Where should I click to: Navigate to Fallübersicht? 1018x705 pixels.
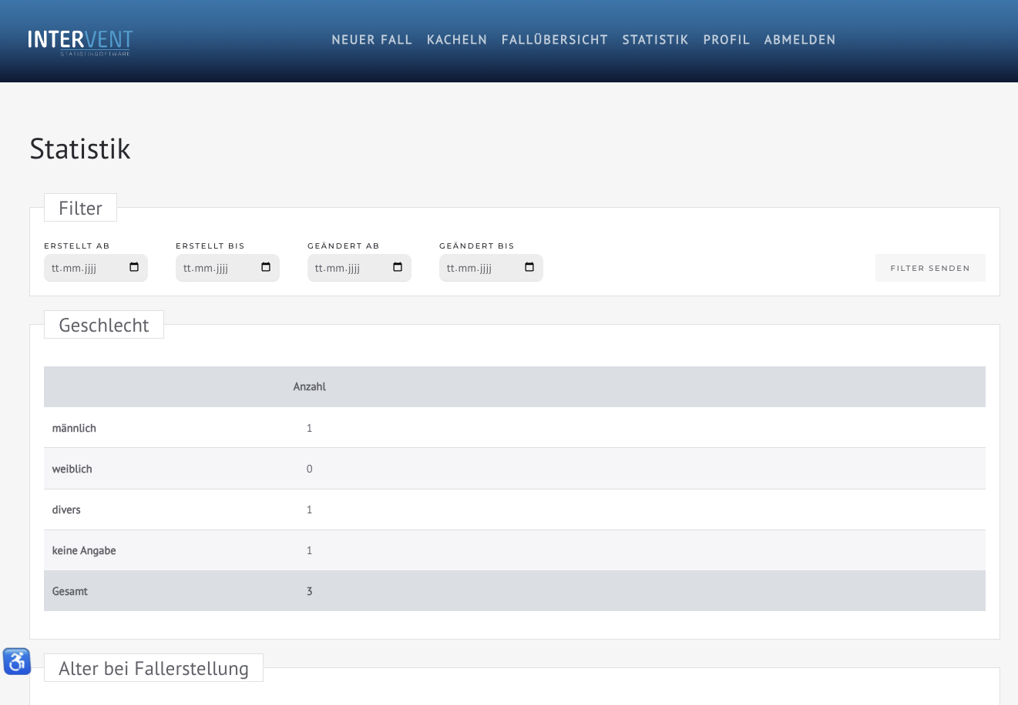tap(555, 40)
